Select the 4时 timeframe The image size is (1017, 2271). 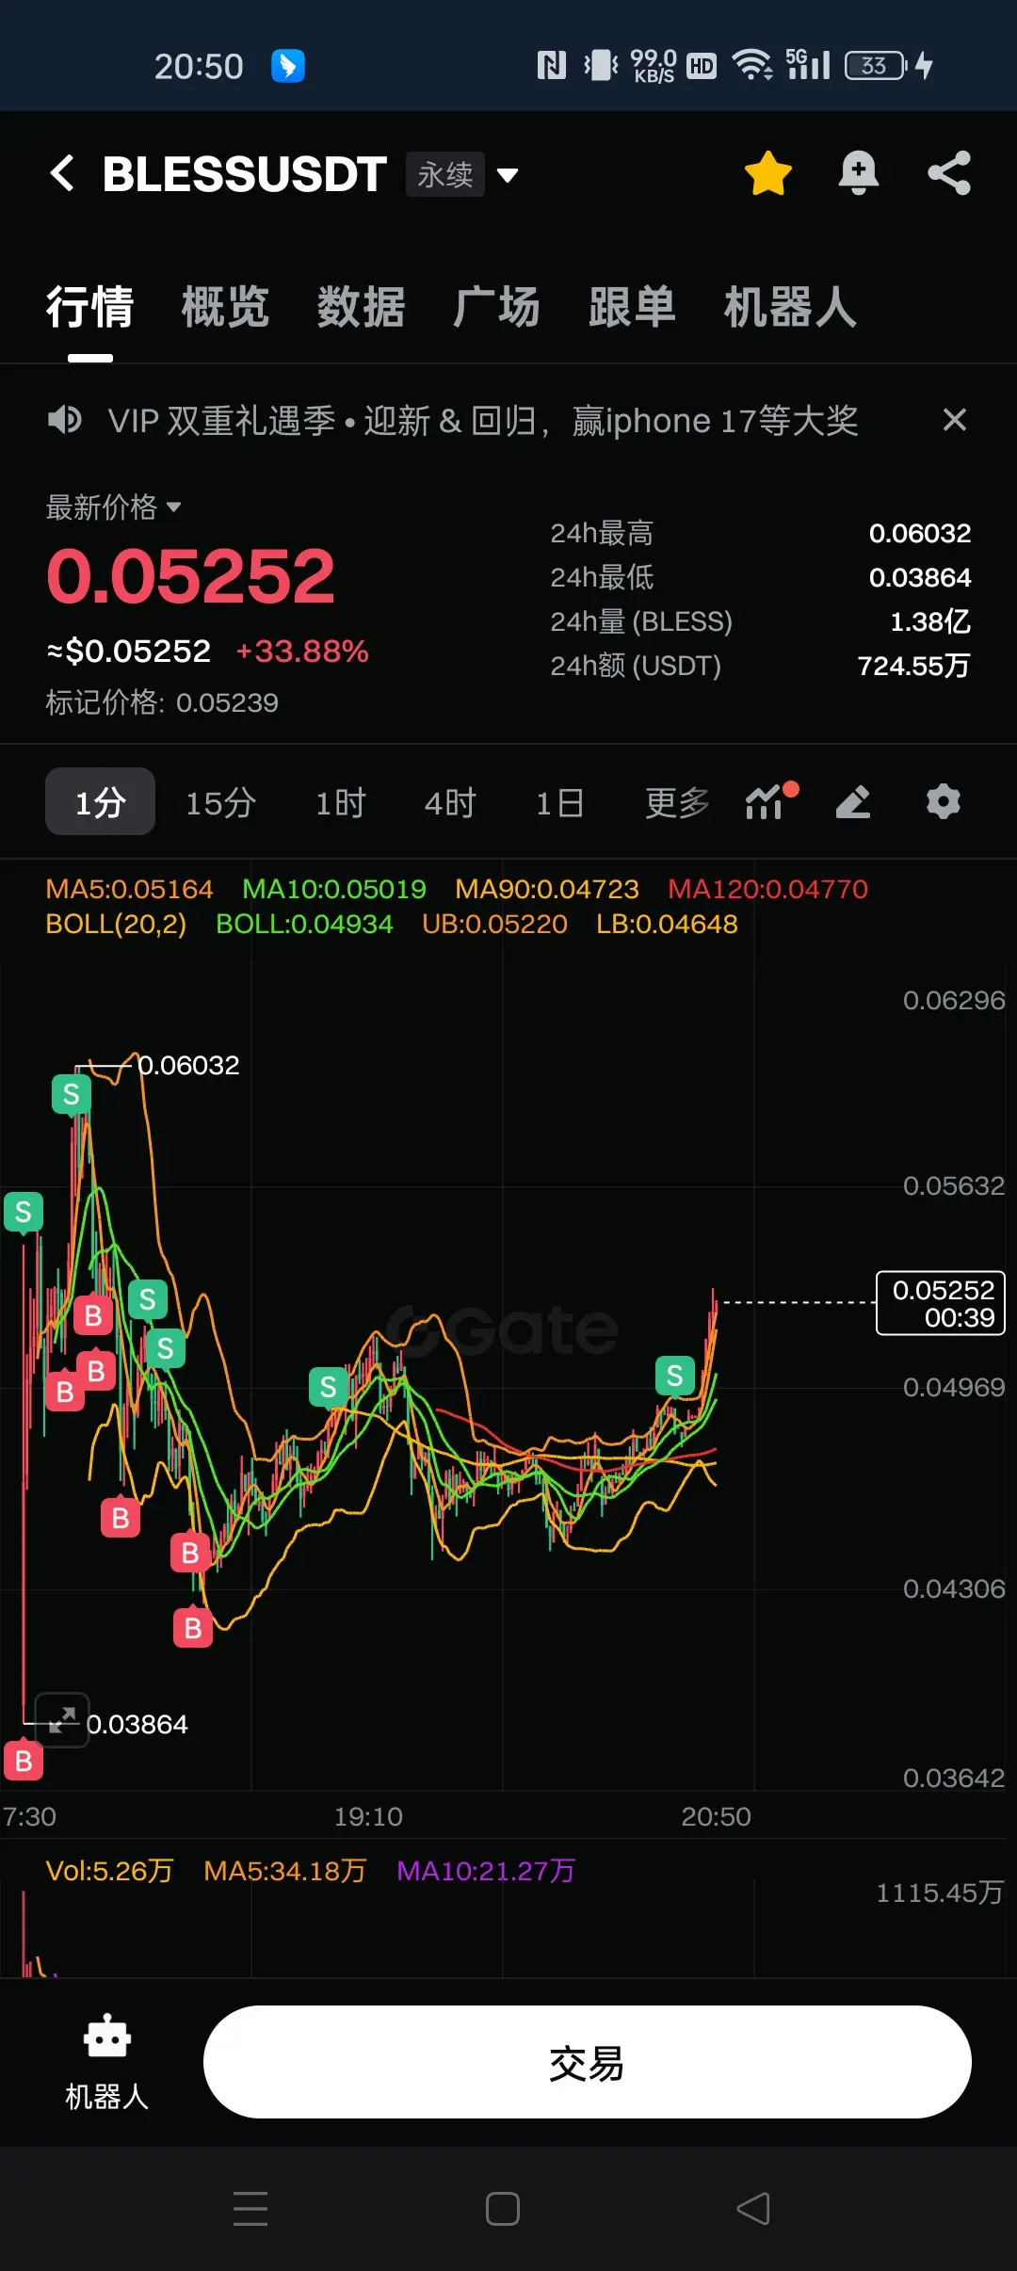click(x=450, y=803)
